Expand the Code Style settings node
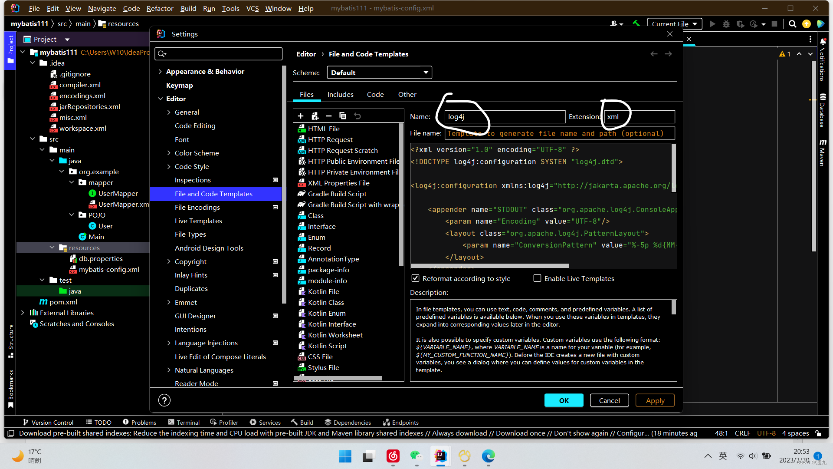This screenshot has width=833, height=469. coord(169,167)
